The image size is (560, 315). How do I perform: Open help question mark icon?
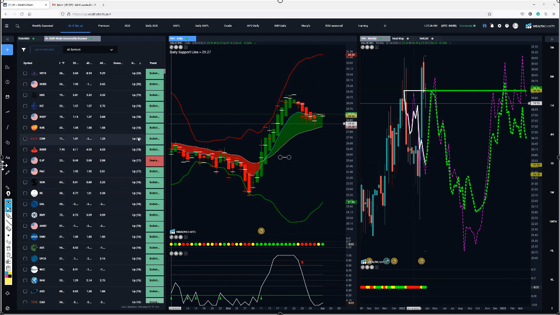click(507, 26)
